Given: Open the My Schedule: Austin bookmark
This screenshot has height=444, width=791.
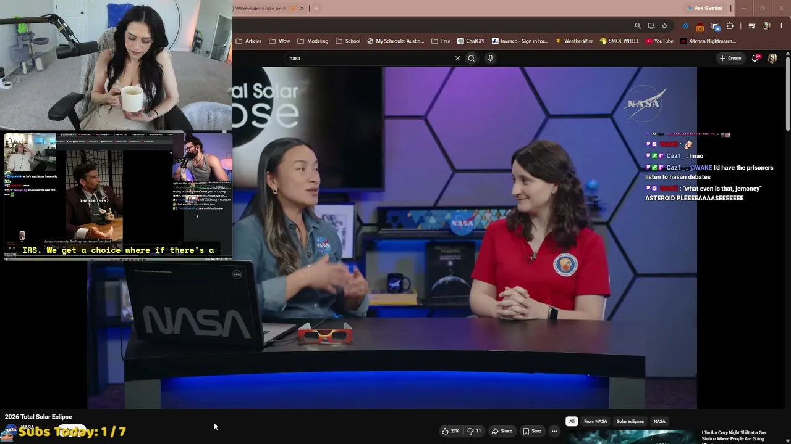Looking at the screenshot, I should 395,41.
